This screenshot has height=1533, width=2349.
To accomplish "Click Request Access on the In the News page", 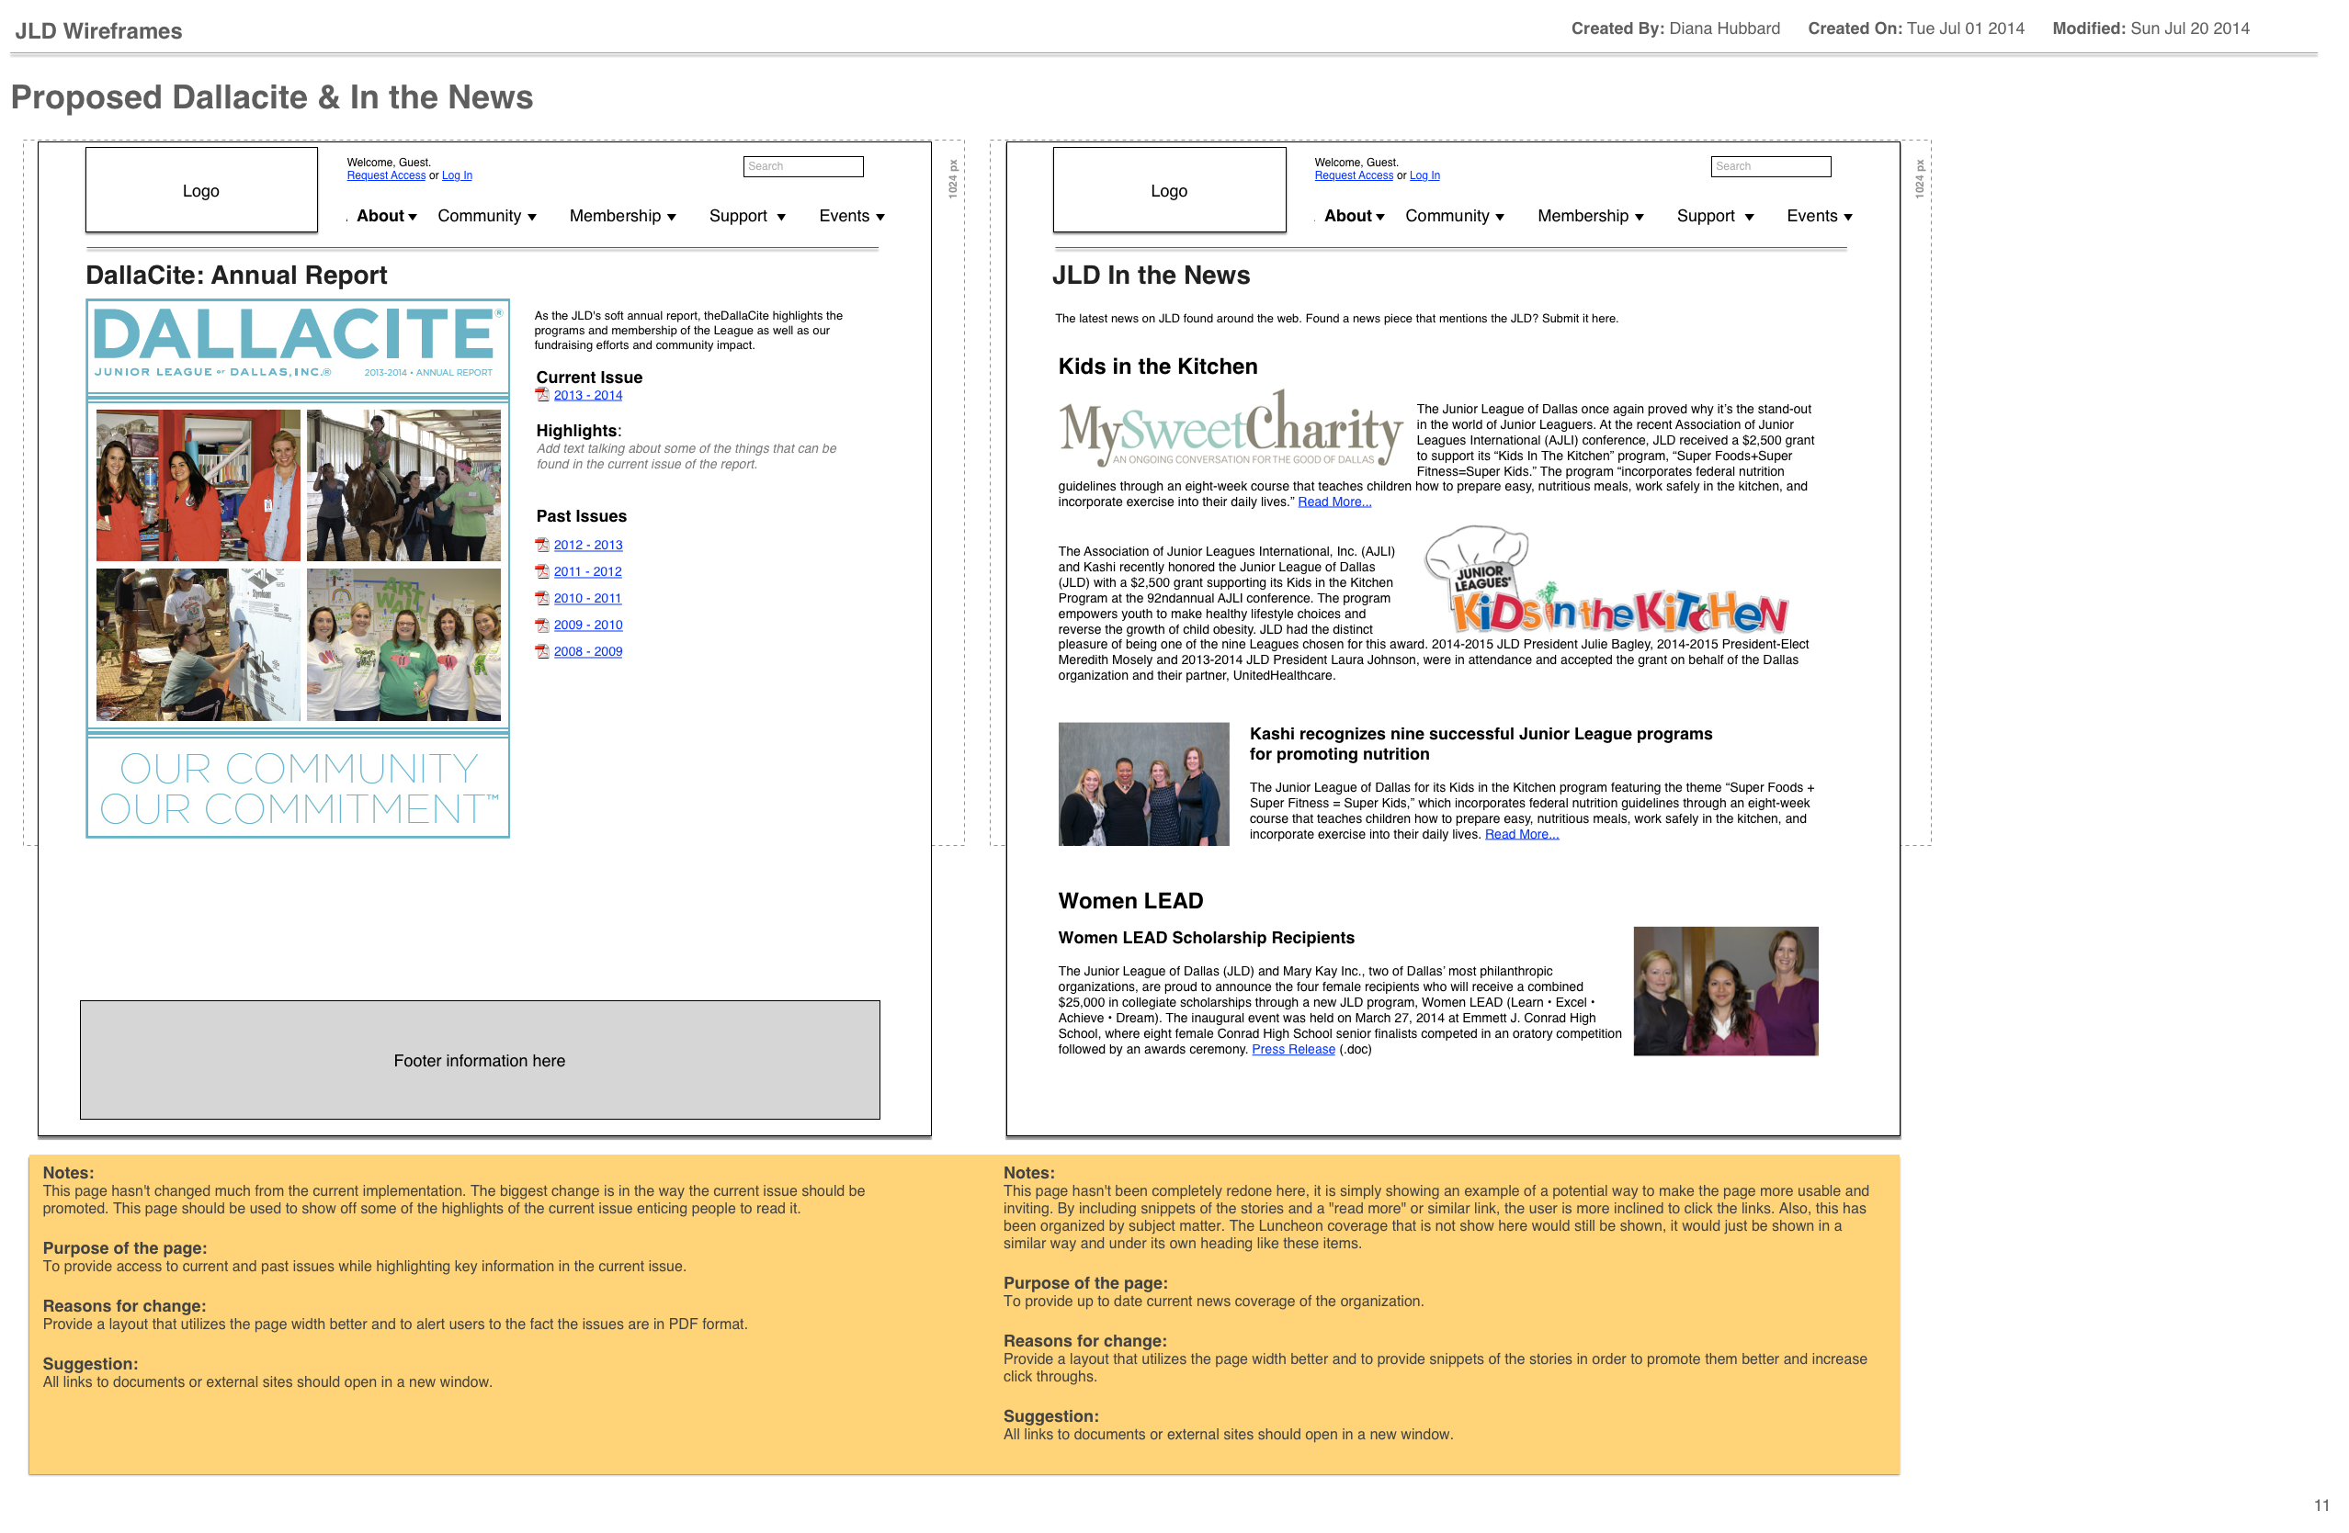I will [1354, 175].
